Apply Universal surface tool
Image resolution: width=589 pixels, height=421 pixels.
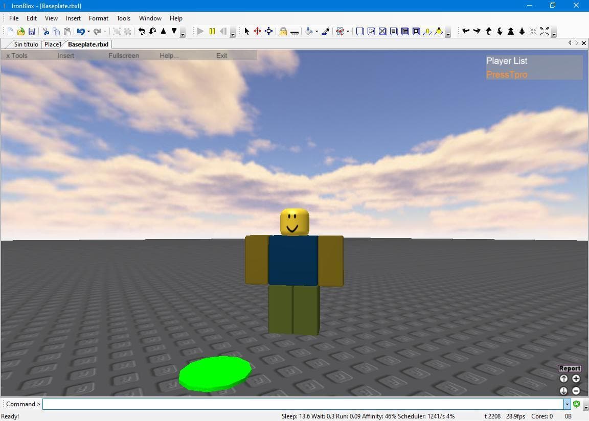416,32
